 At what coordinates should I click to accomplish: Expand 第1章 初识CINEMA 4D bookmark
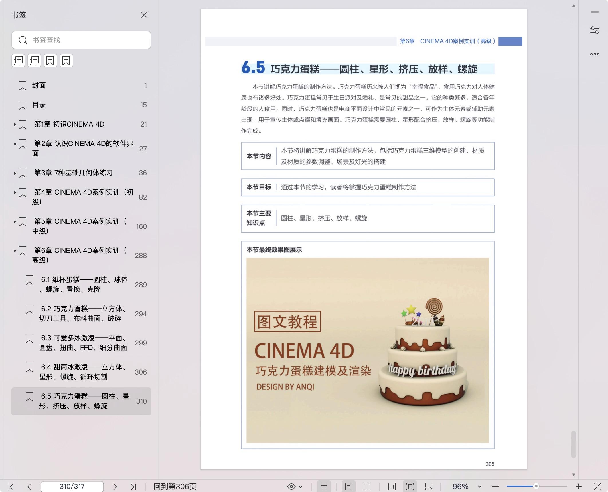pos(15,124)
